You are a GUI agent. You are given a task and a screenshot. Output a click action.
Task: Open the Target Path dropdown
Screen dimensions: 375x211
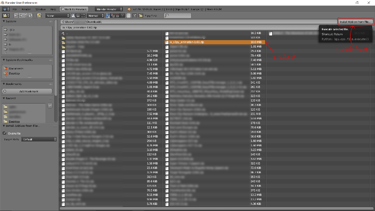[39, 139]
